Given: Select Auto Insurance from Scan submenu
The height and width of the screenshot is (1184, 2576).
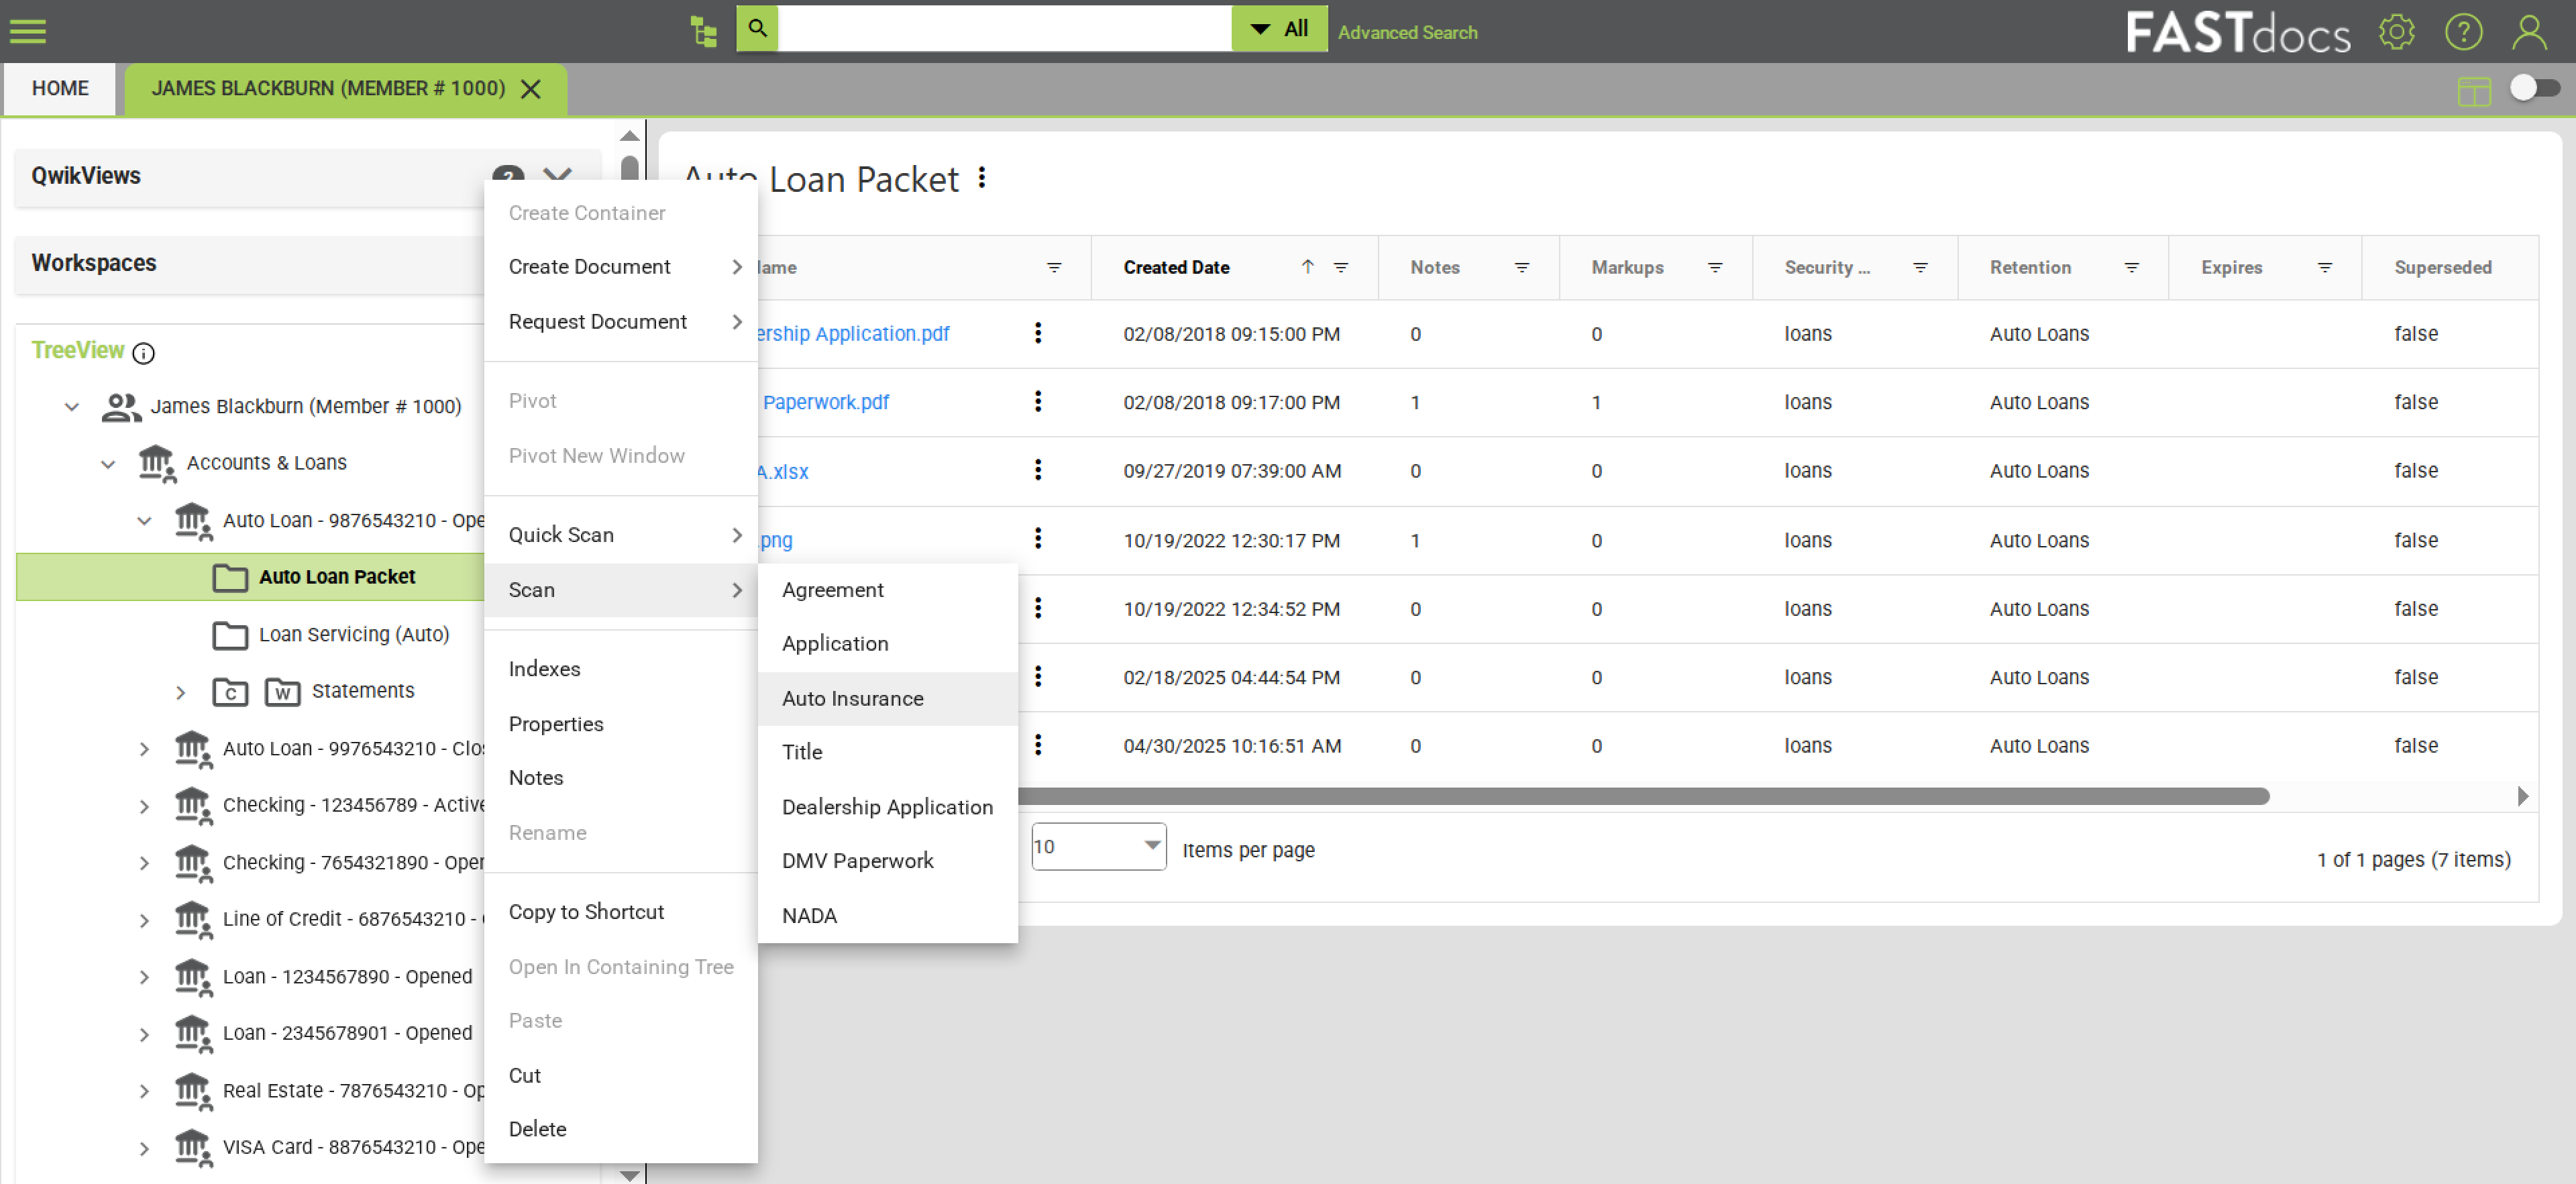Looking at the screenshot, I should [852, 698].
